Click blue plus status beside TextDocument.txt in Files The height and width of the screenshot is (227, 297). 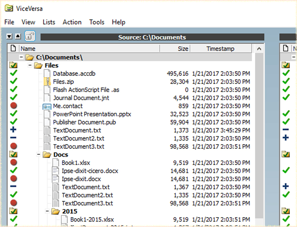click(x=13, y=130)
